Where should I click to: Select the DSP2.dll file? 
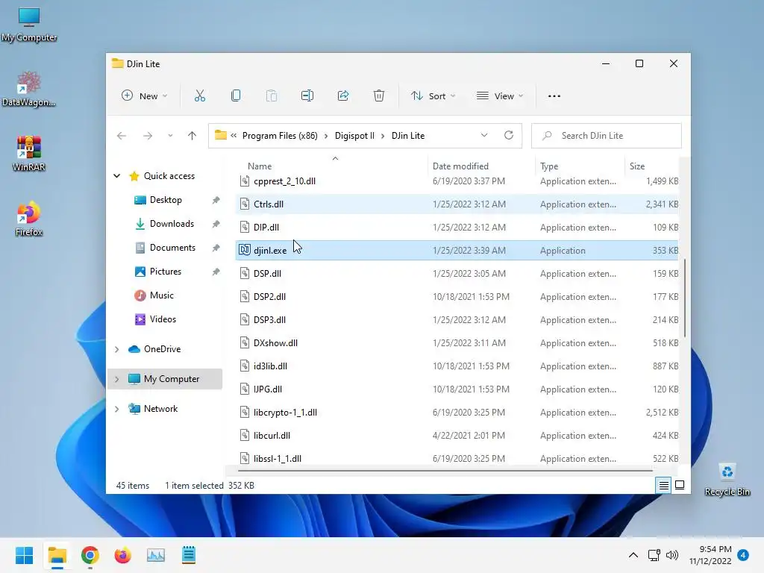coord(457,297)
